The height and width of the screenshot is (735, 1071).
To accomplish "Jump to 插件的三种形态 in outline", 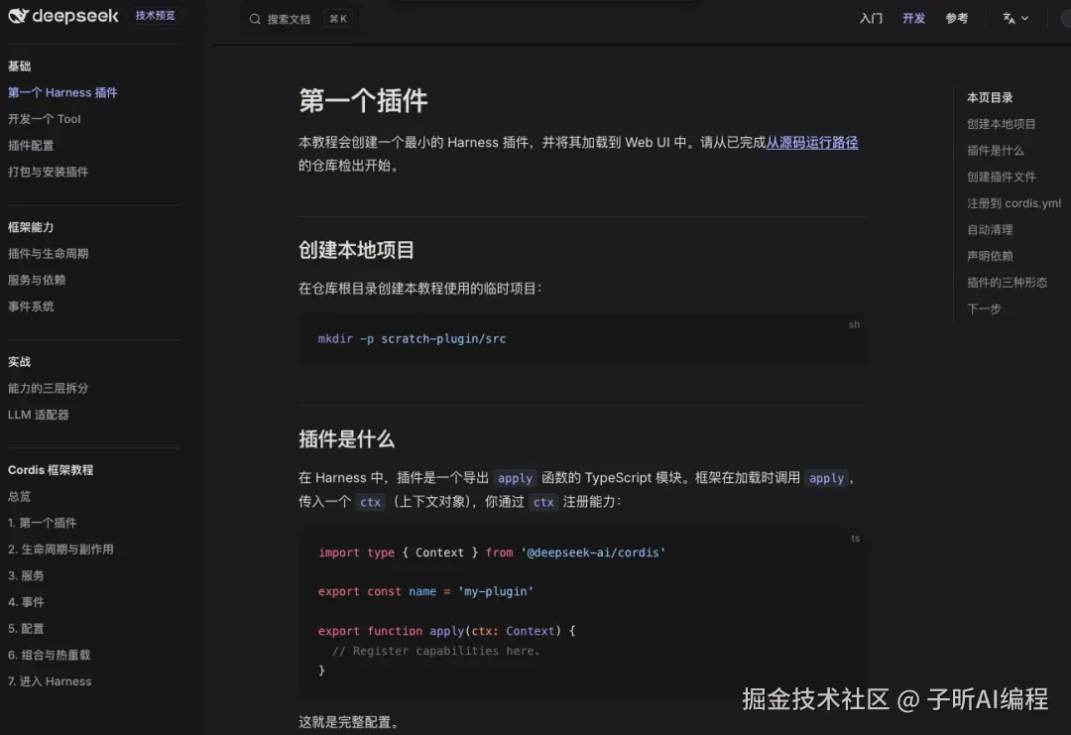I will pyautogui.click(x=1007, y=282).
